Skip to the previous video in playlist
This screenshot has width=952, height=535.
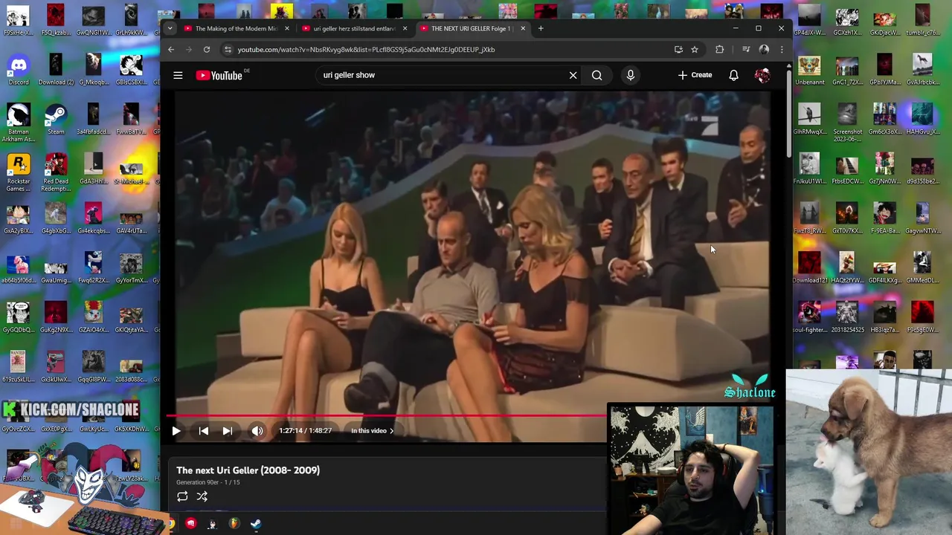pyautogui.click(x=203, y=430)
